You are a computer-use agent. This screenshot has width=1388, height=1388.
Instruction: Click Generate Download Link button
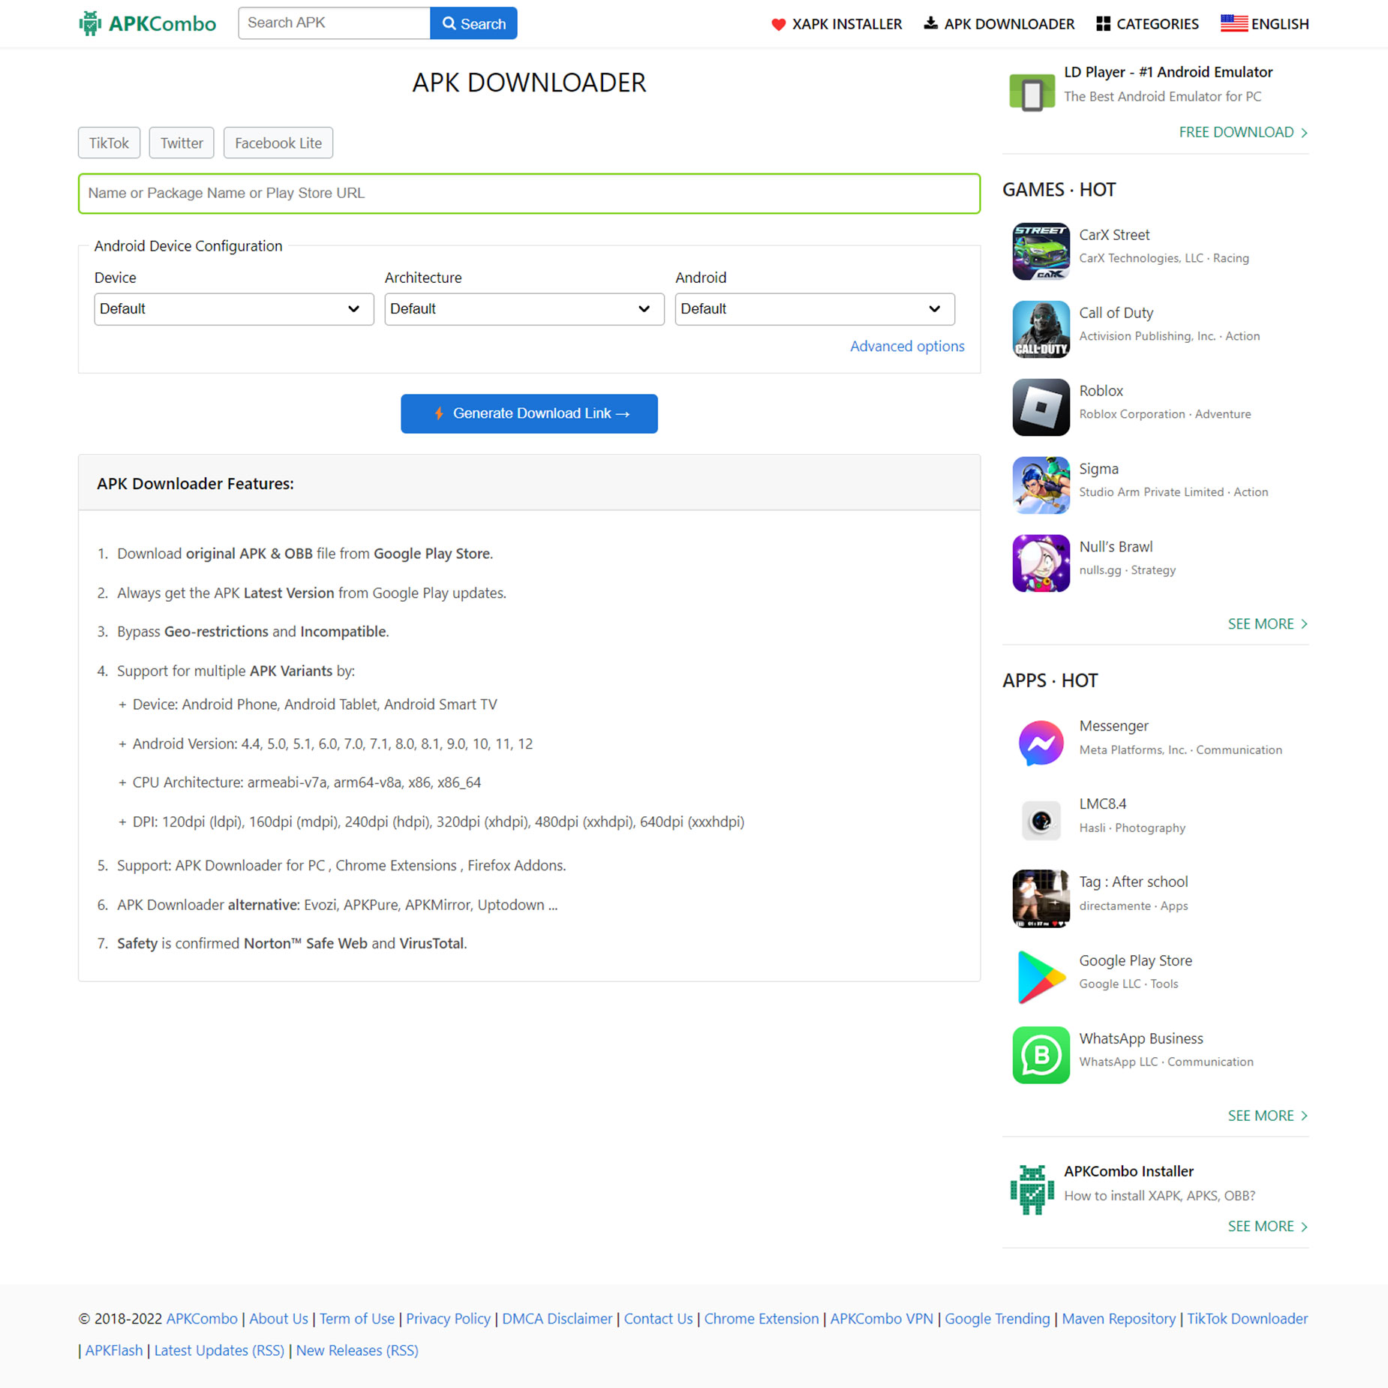[x=529, y=413]
